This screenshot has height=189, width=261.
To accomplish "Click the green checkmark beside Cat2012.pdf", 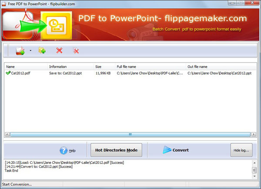I will [8, 73].
